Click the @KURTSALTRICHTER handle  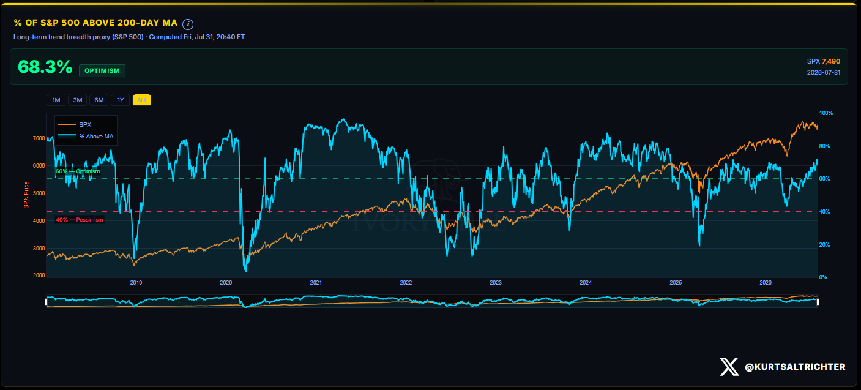795,367
